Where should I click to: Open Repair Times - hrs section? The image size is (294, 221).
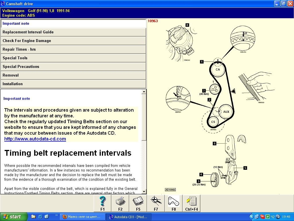(73, 49)
